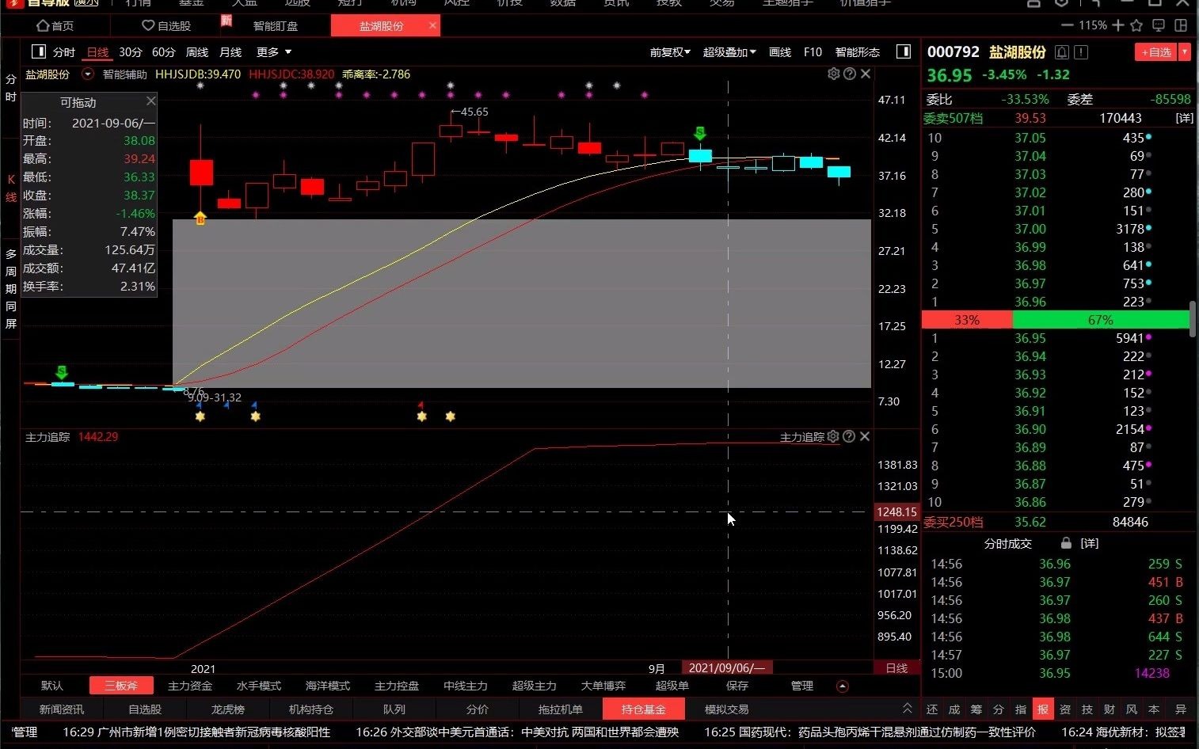Open the 详 link next to 委卖507档
The width and height of the screenshot is (1199, 749).
(x=1185, y=118)
